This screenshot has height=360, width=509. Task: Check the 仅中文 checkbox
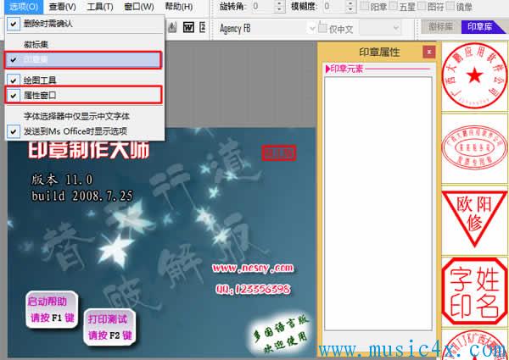coord(322,29)
